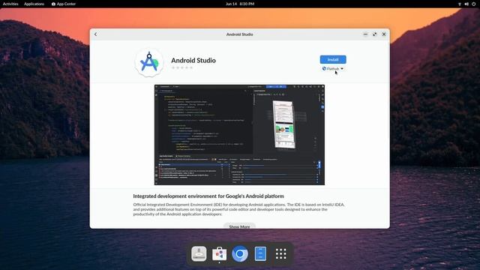Viewport: 480px width, 270px height.
Task: Show all applications grid in dock
Action: click(280, 253)
